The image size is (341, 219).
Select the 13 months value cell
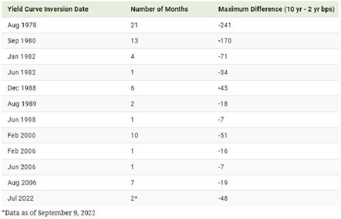pyautogui.click(x=134, y=41)
